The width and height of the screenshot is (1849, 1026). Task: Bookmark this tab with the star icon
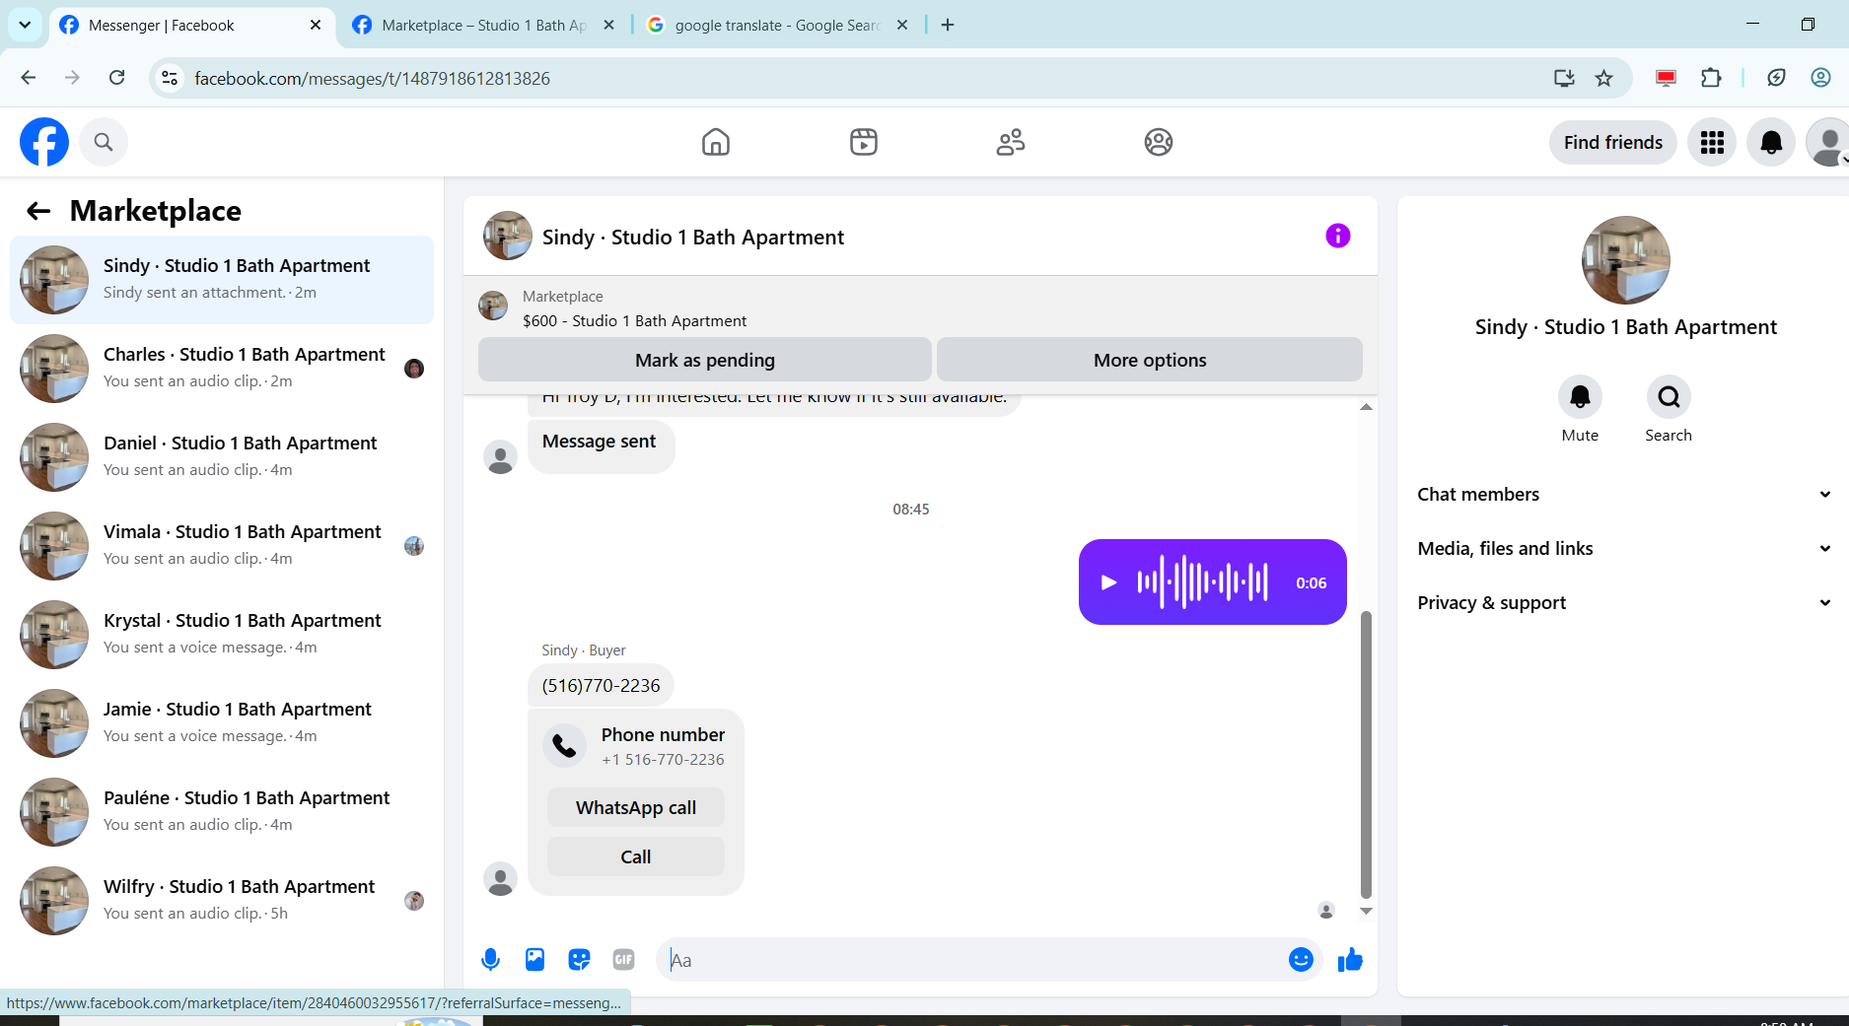click(1604, 78)
